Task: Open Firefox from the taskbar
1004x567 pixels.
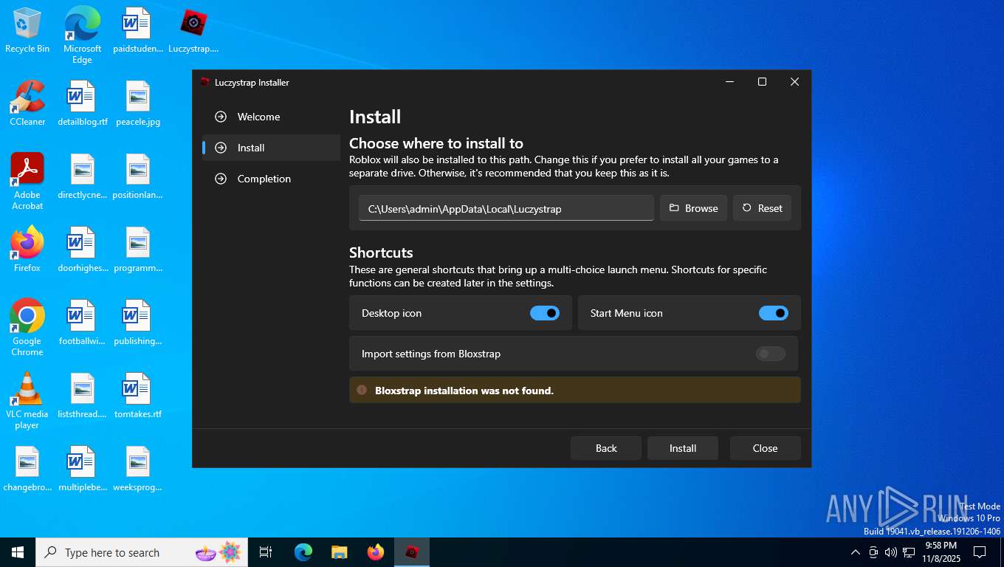Action: point(376,552)
